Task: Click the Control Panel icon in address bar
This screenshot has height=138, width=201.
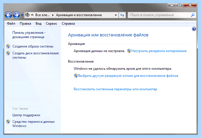Action: tap(27, 15)
